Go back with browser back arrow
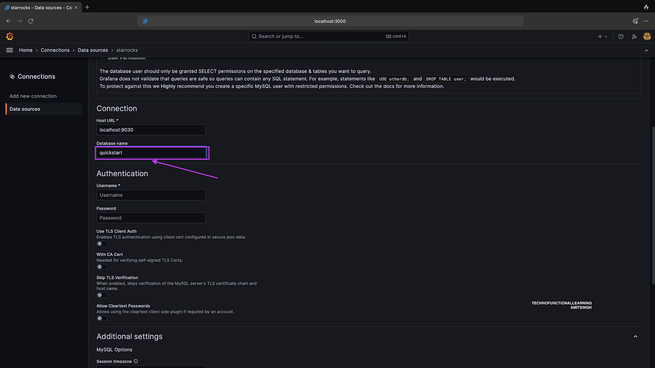655x368 pixels. (9, 21)
